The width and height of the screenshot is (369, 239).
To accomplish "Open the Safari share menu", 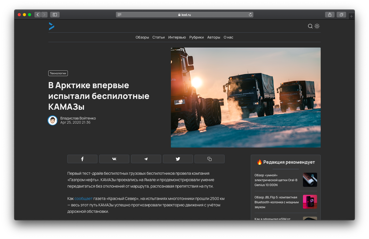I will click(x=330, y=15).
